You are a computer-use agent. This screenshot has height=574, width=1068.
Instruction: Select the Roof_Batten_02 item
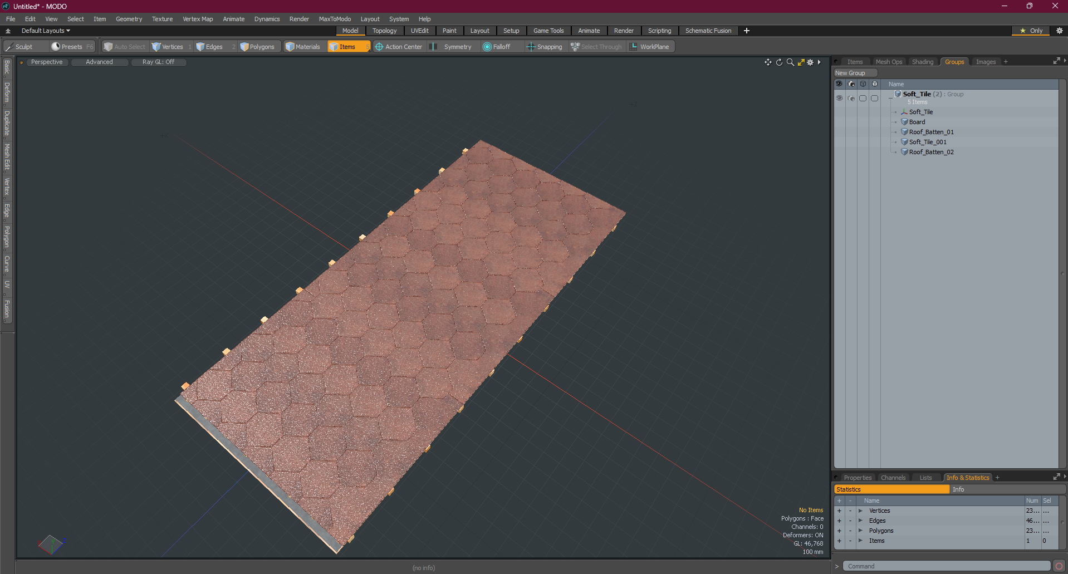(931, 152)
